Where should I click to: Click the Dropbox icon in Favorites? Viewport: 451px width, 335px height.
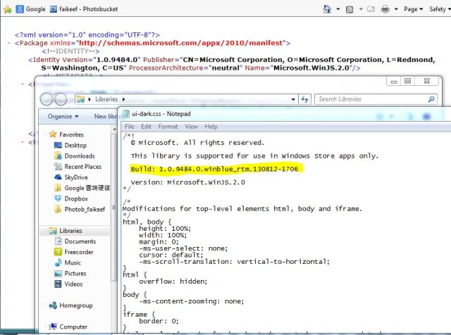[58, 198]
